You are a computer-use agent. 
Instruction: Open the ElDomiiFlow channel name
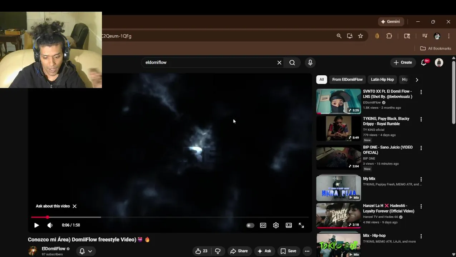pyautogui.click(x=54, y=249)
